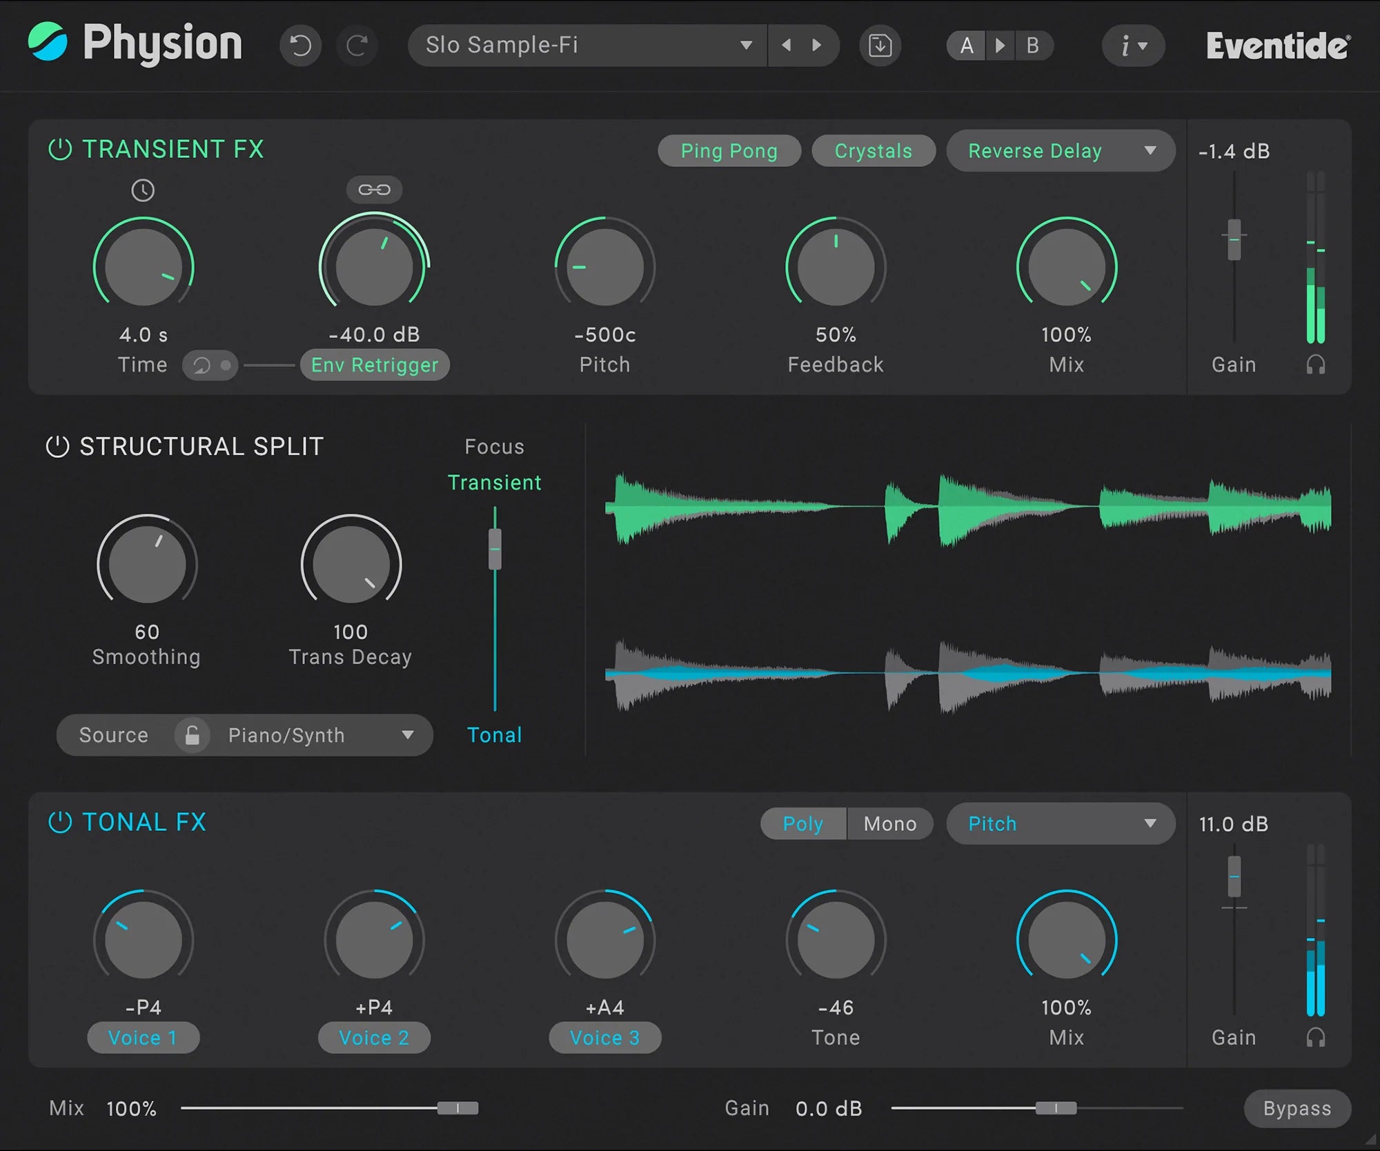
Task: Click the undo arrow icon
Action: coord(300,46)
